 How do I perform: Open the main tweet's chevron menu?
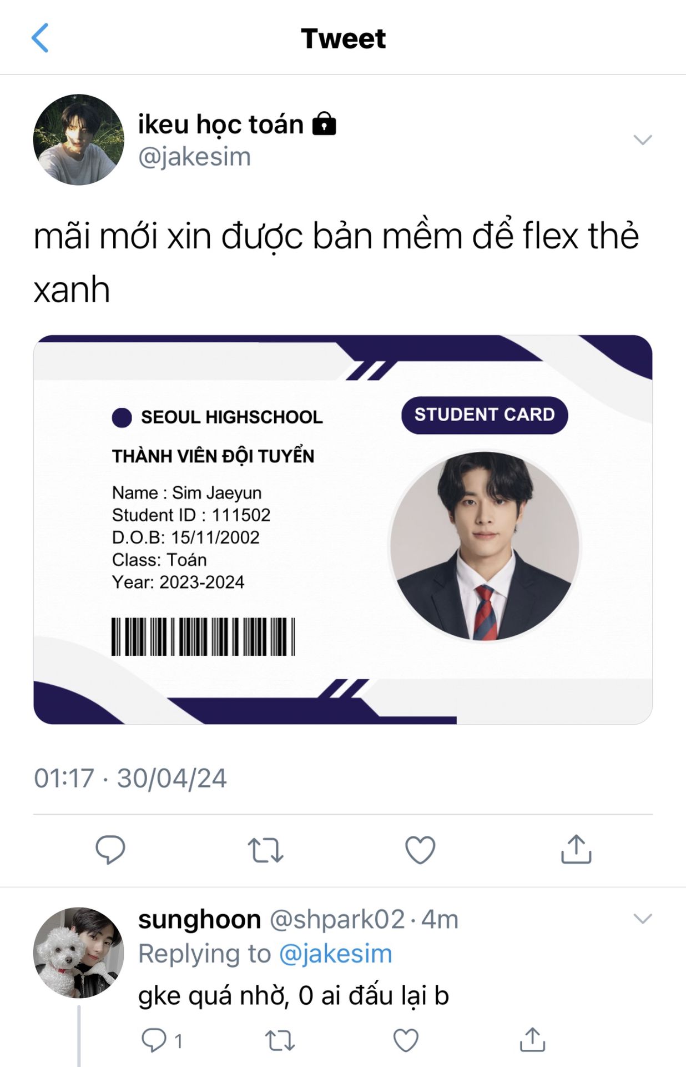pos(643,139)
